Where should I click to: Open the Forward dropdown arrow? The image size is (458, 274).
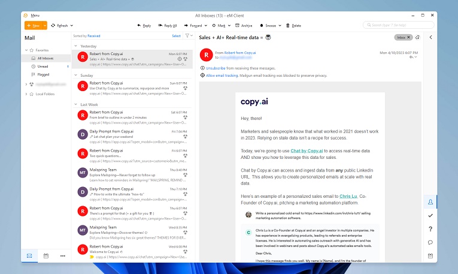pos(205,25)
